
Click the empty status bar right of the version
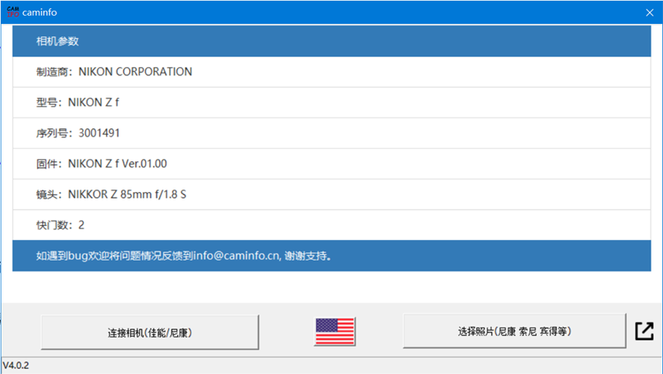click(x=331, y=365)
